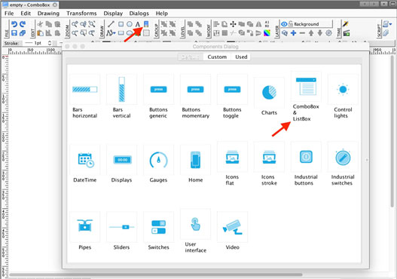This screenshot has height=279, width=397.
Task: Open the Dialogs menu
Action: 139,14
